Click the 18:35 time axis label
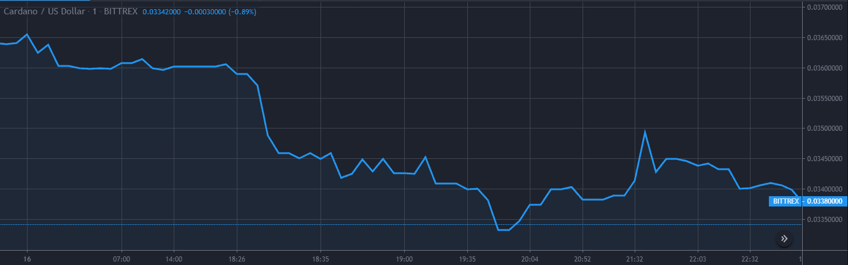This screenshot has width=848, height=265. 321,259
